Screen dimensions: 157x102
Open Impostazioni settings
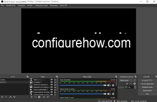pos(147,91)
